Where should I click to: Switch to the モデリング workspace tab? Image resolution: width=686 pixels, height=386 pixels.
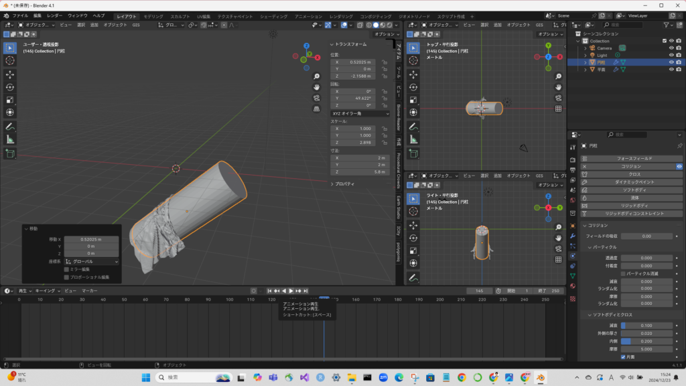153,15
